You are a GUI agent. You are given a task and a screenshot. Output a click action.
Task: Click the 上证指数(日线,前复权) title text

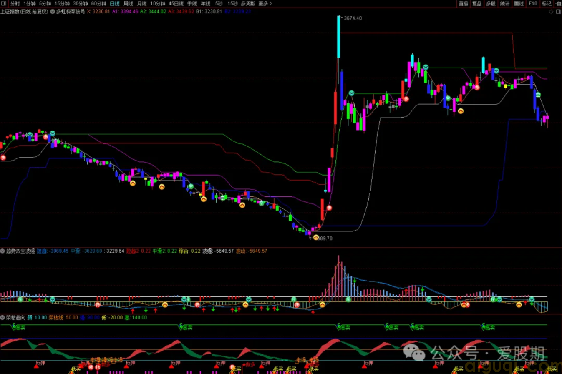point(25,12)
